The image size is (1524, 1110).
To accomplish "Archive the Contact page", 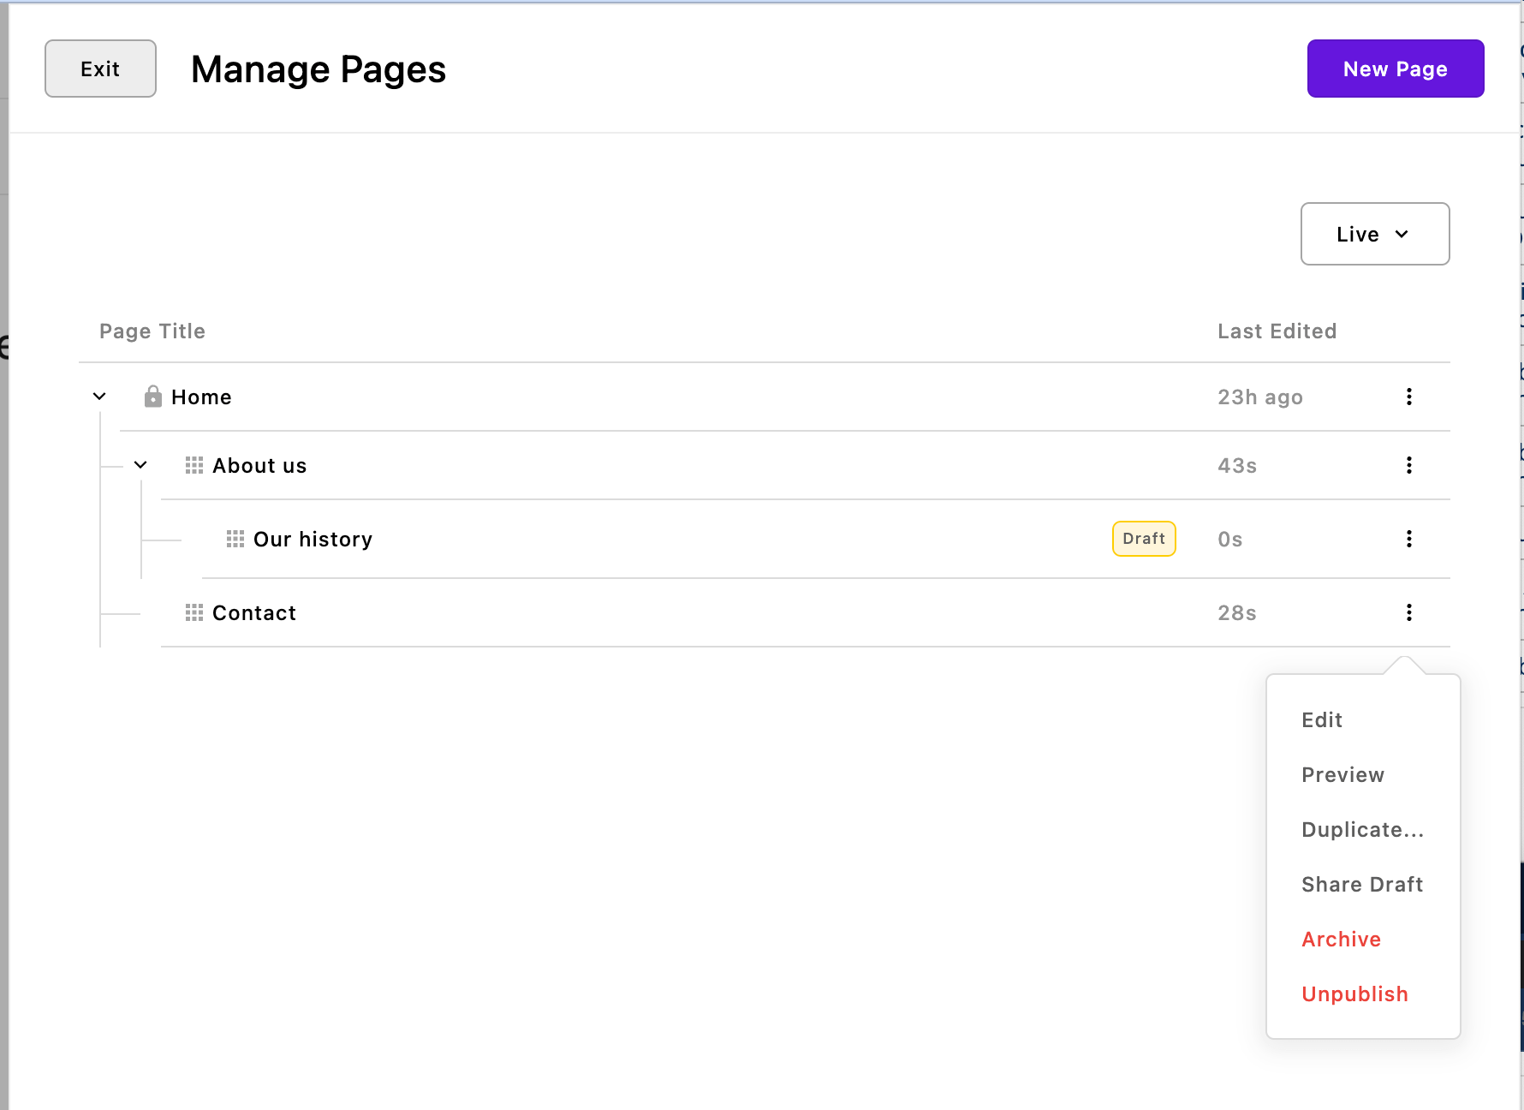I will [x=1341, y=939].
